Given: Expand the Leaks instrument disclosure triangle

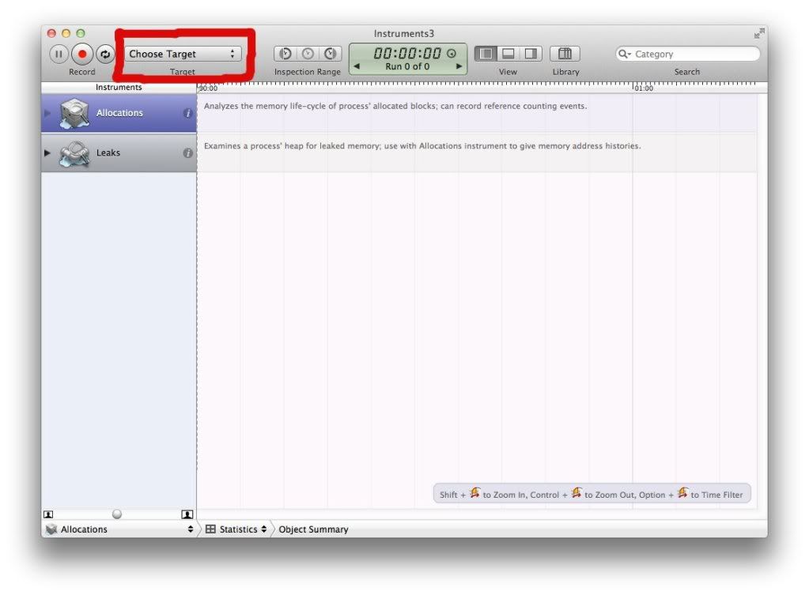Looking at the screenshot, I should [47, 153].
